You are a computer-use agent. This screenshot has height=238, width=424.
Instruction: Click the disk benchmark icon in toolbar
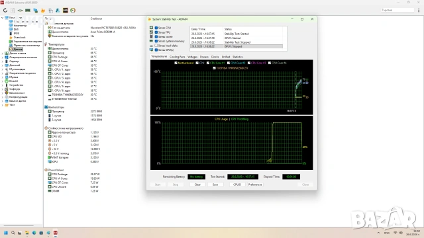[20, 11]
